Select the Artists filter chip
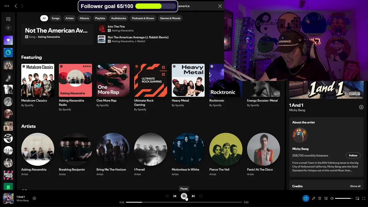Screen dimensions: 368x207 (70, 18)
